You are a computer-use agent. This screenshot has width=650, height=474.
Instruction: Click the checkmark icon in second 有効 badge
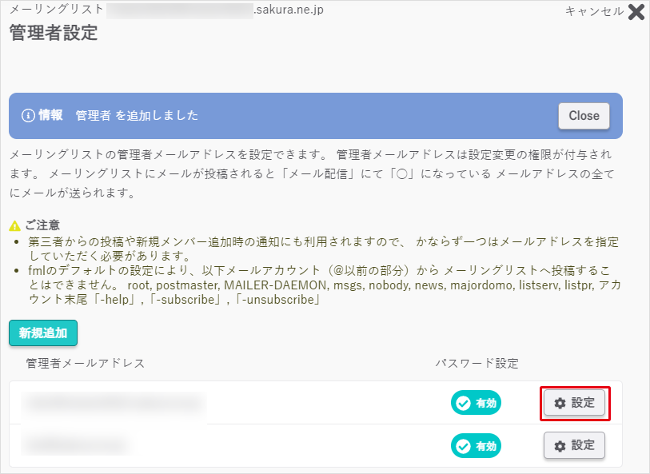click(463, 445)
